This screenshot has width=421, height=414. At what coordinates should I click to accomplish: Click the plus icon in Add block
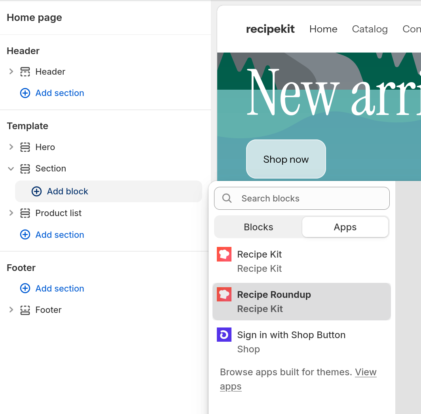point(36,192)
